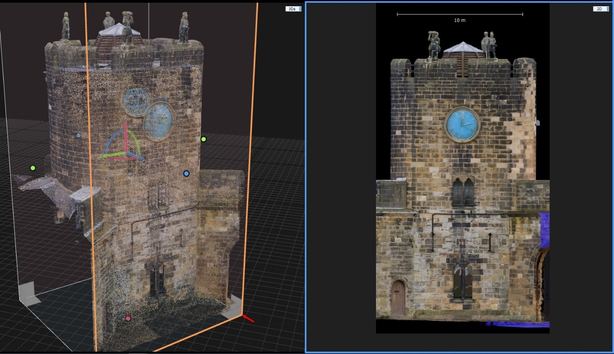Select the bright blue box handle below the clocks
The image size is (614, 354).
pos(186,173)
